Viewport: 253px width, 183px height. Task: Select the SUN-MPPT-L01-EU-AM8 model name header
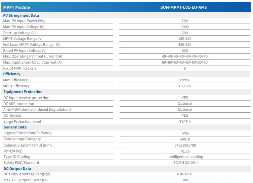click(x=185, y=7)
